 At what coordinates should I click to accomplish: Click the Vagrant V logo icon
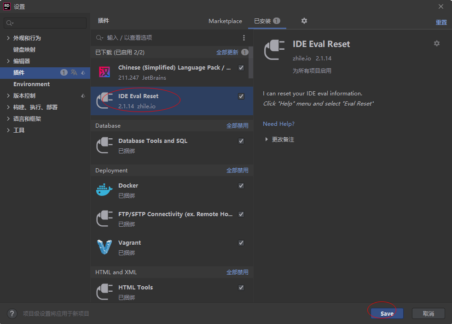pos(104,247)
